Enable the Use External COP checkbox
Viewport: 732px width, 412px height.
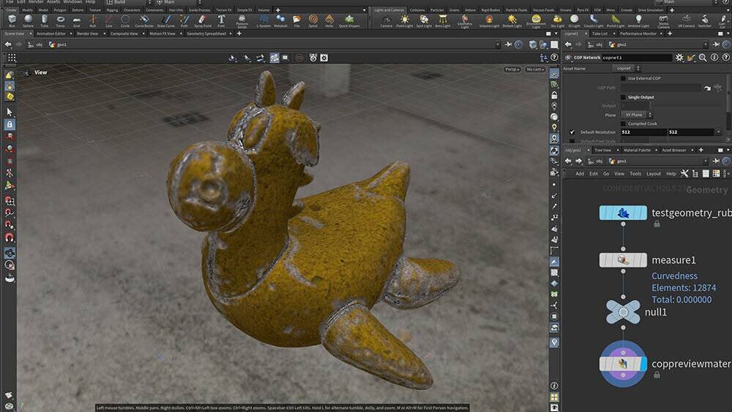tap(623, 78)
